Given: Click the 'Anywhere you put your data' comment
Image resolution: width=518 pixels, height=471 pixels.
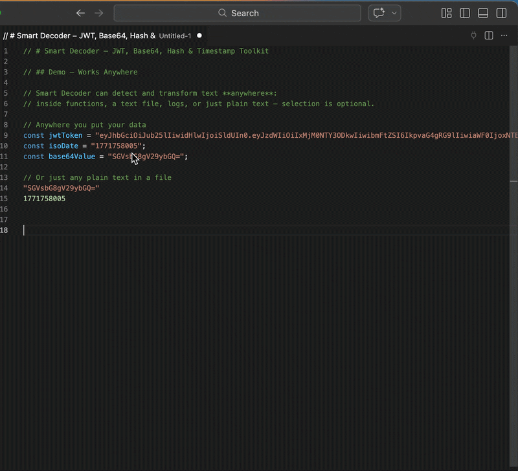Looking at the screenshot, I should 85,125.
